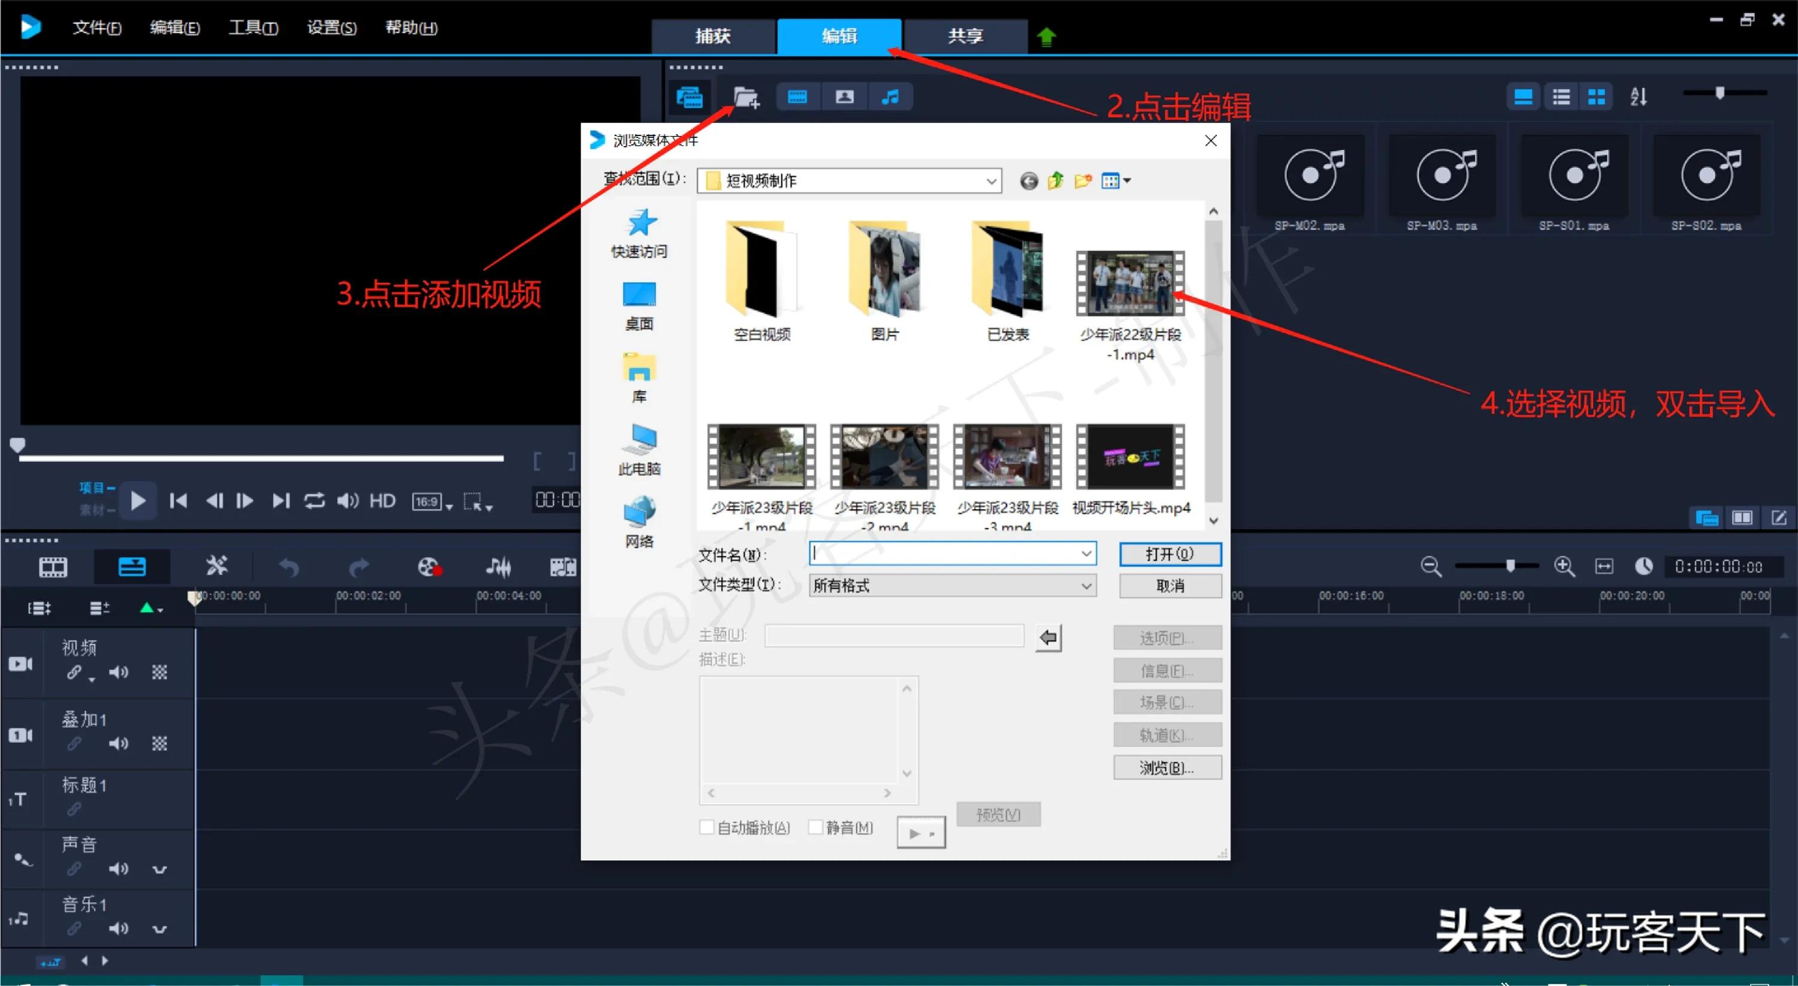Open the 文件类型 format dropdown
Image resolution: width=1798 pixels, height=986 pixels.
[x=1086, y=585]
